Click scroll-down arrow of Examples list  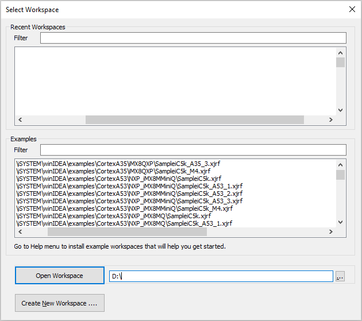tap(340, 223)
